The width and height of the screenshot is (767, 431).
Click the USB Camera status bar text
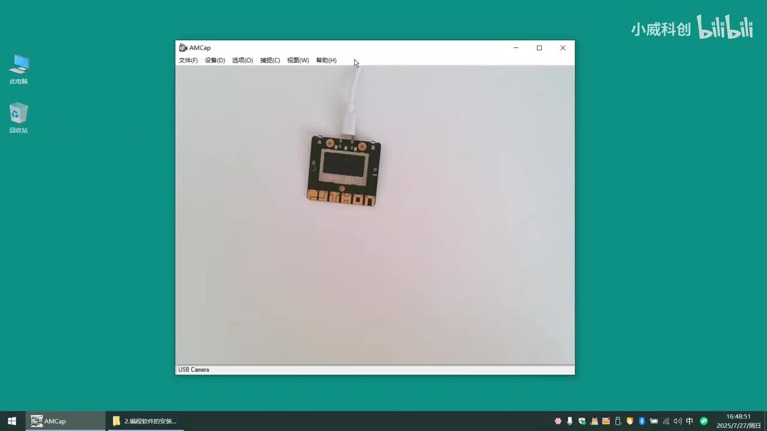tap(194, 370)
